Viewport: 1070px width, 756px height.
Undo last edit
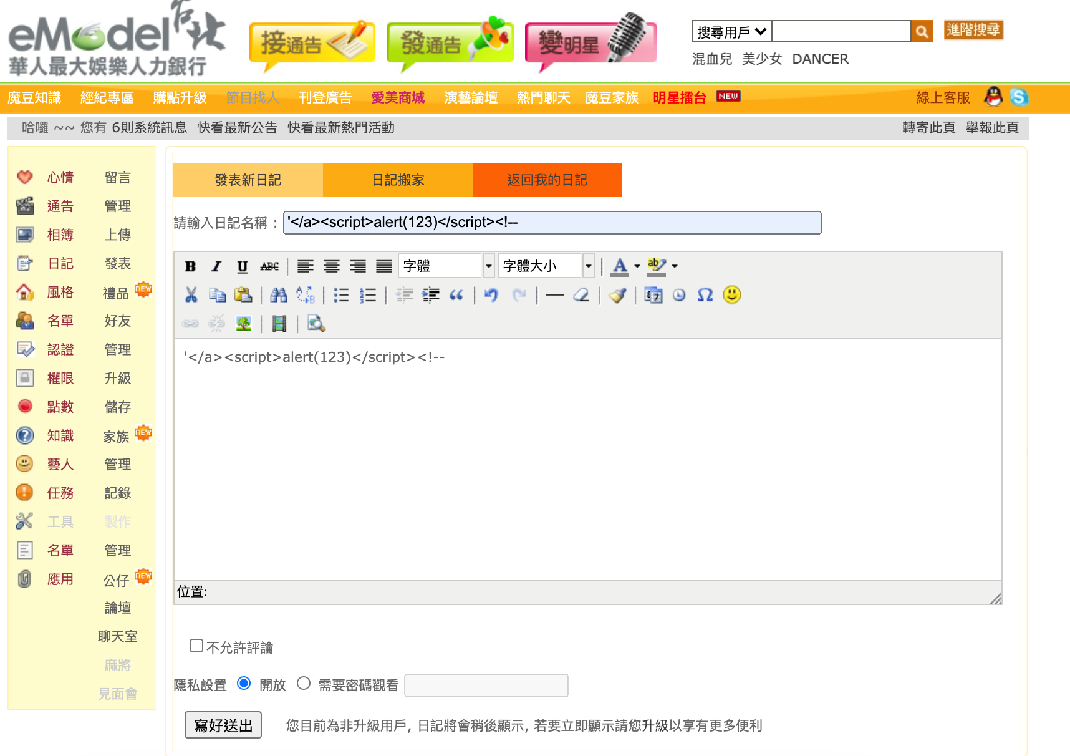pos(492,295)
